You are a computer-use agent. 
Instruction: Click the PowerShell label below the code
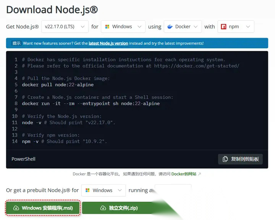click(24, 159)
